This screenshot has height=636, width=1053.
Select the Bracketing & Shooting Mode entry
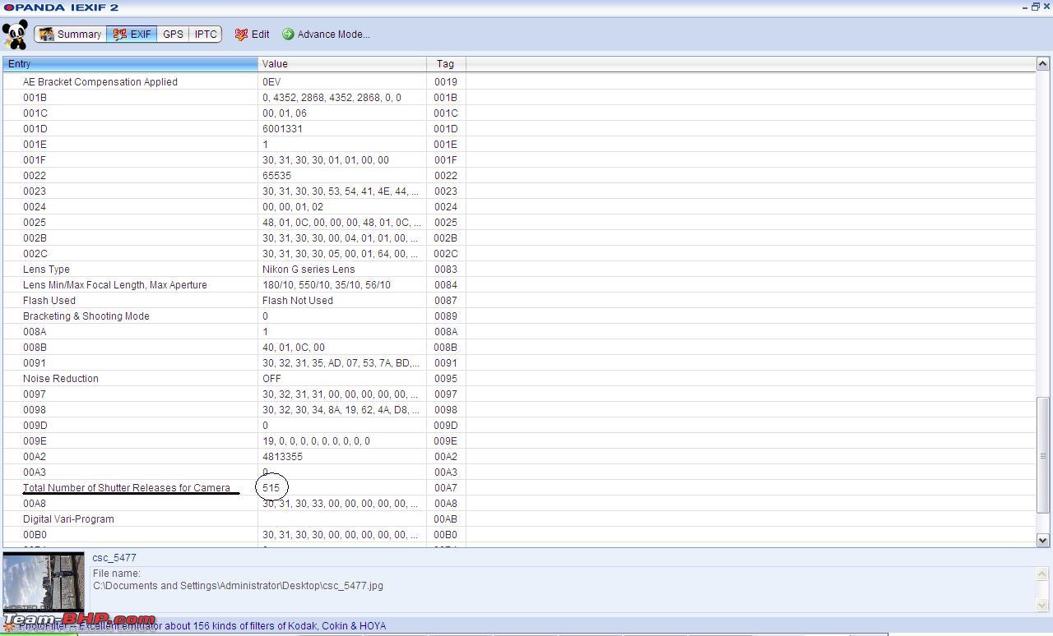pyautogui.click(x=86, y=316)
